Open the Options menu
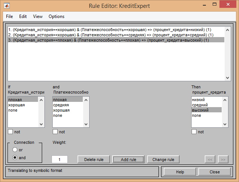239x182 pixels. (56, 16)
